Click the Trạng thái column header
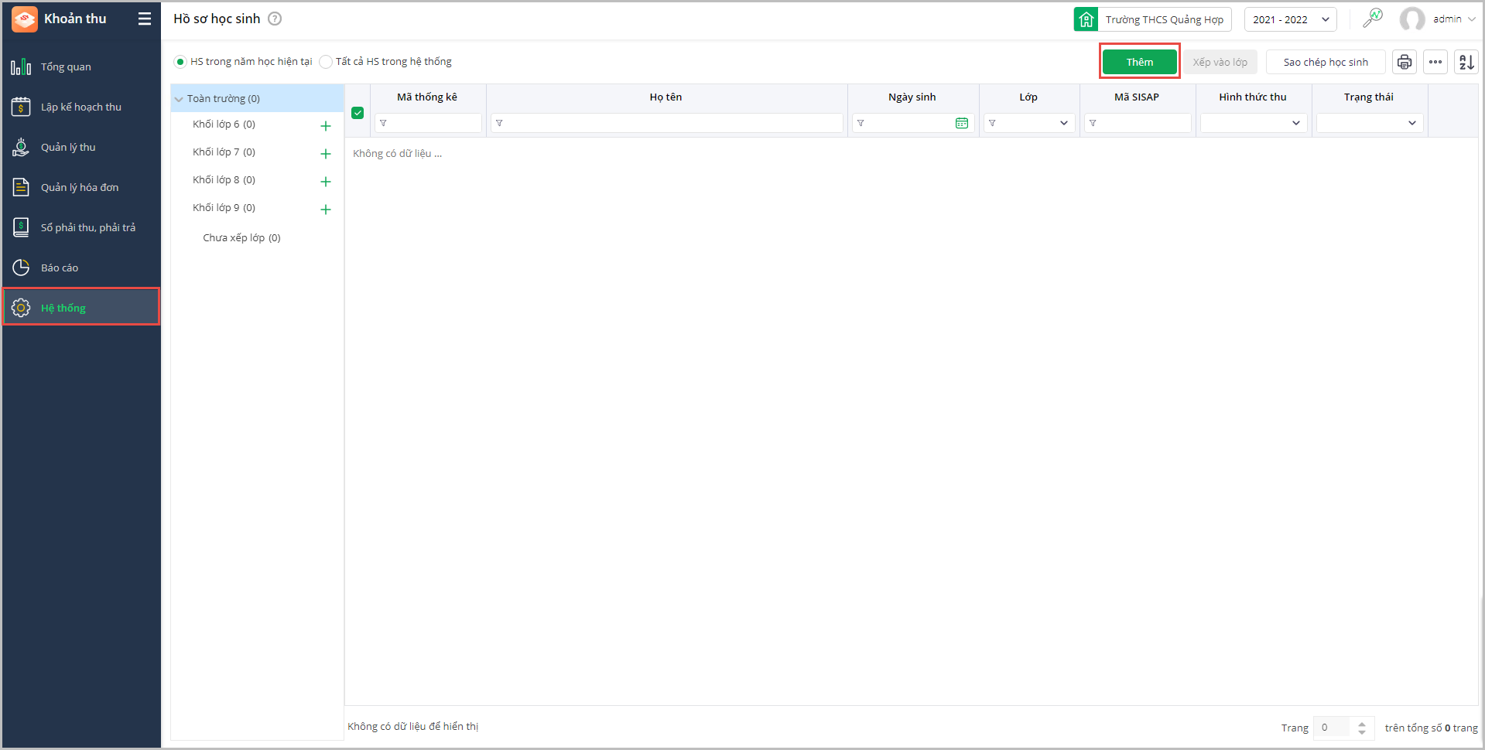 pyautogui.click(x=1369, y=97)
